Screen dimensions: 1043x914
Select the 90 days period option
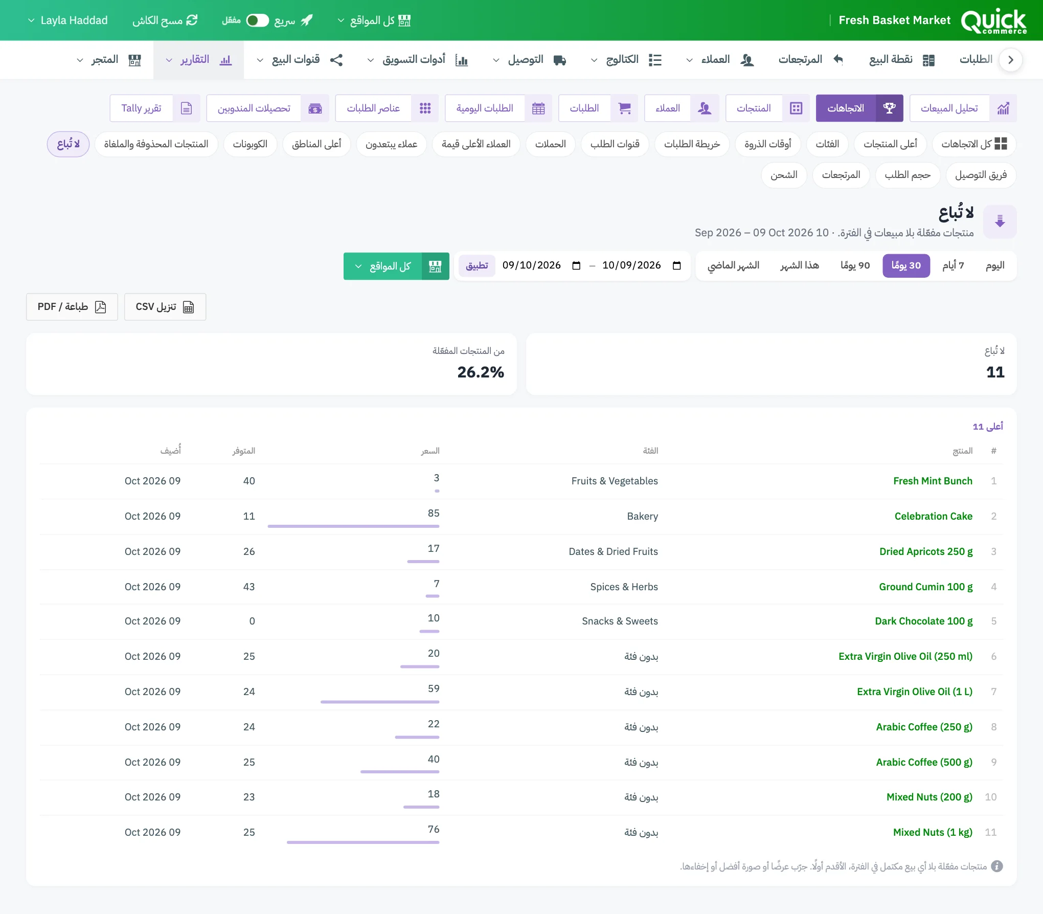(x=855, y=265)
